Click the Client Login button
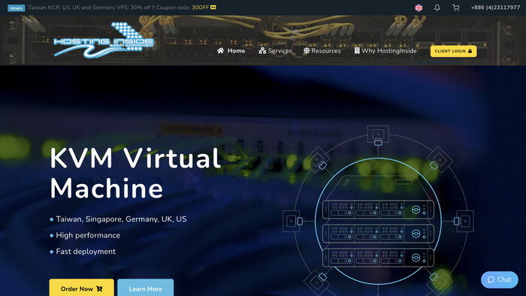 453,51
